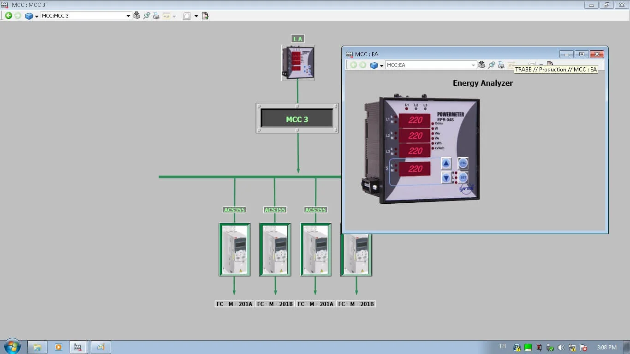The image size is (630, 354).
Task: Click the Energy Analyzer heading
Action: (482, 83)
